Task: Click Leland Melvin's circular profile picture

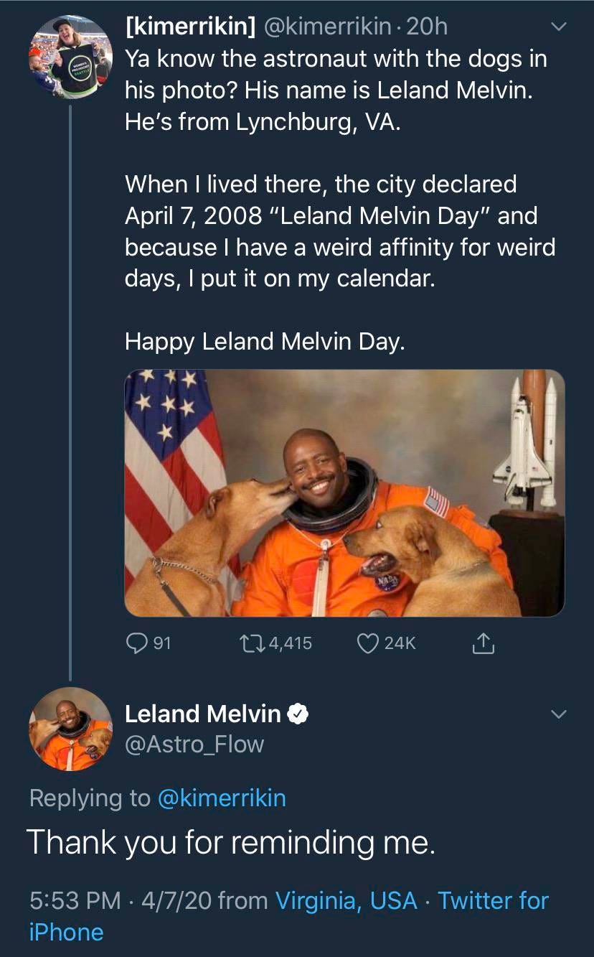Action: [x=70, y=734]
